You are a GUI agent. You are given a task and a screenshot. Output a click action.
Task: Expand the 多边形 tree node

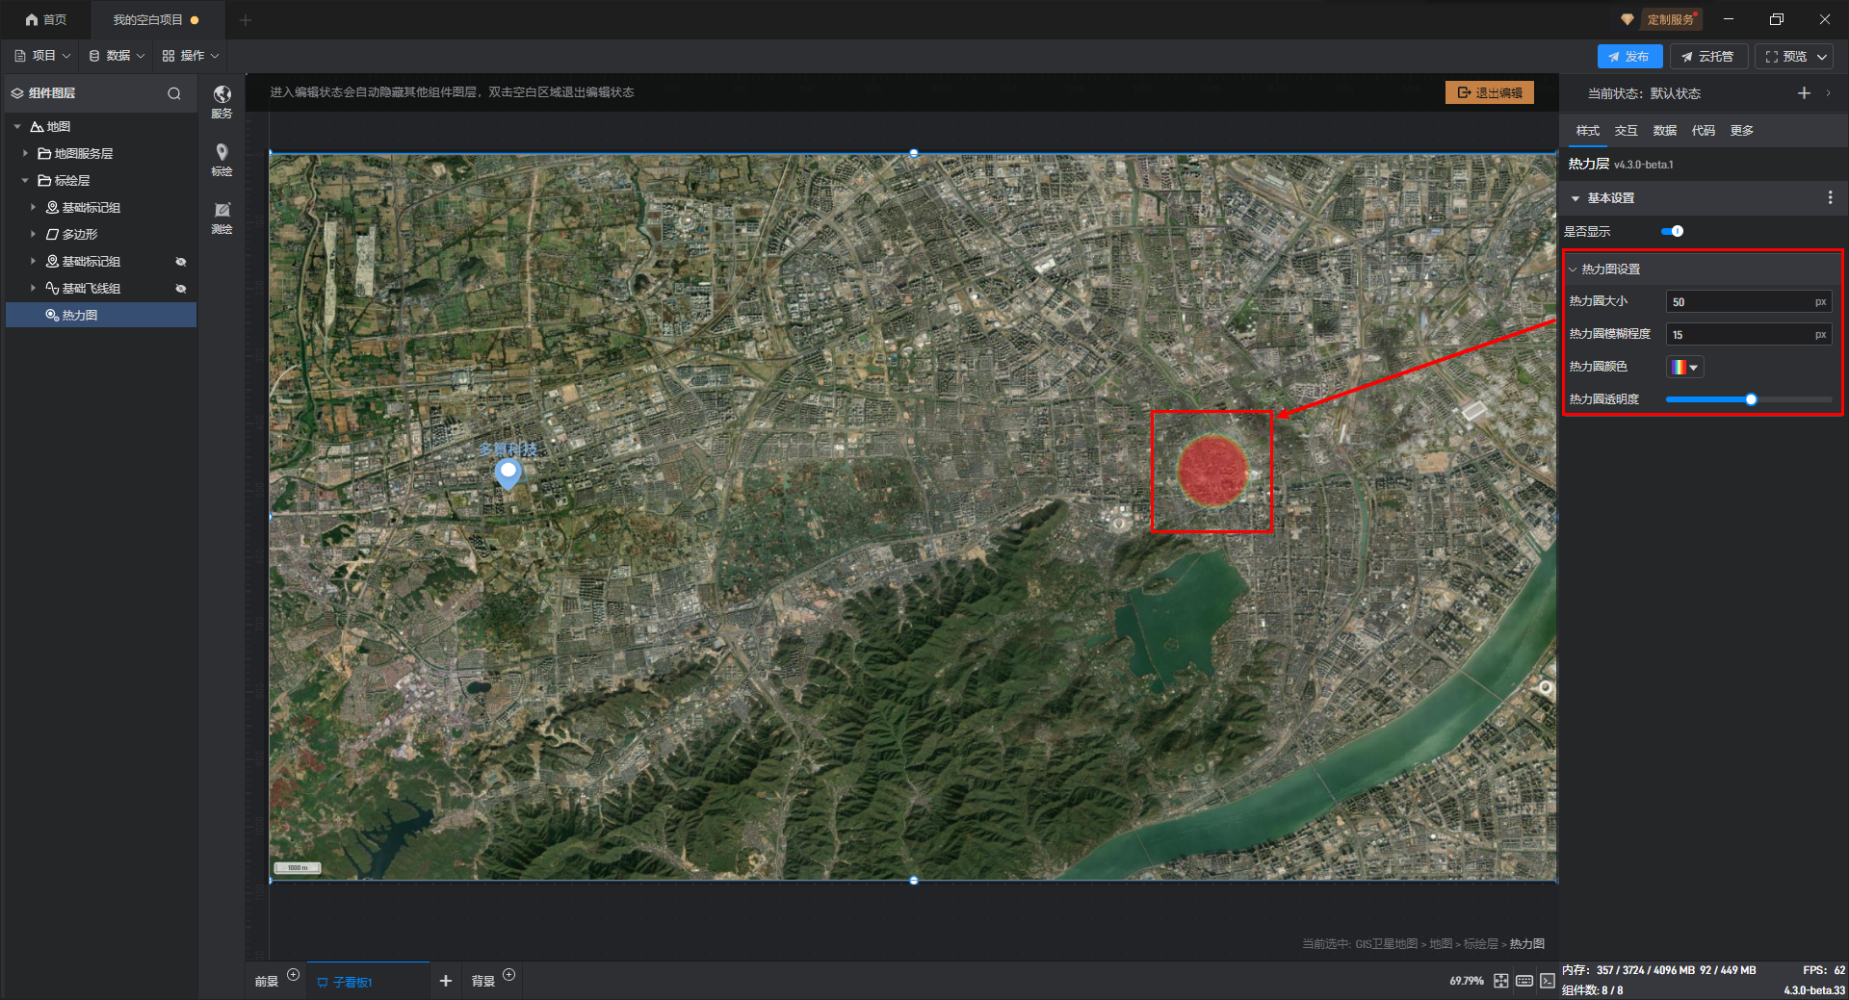(x=33, y=234)
